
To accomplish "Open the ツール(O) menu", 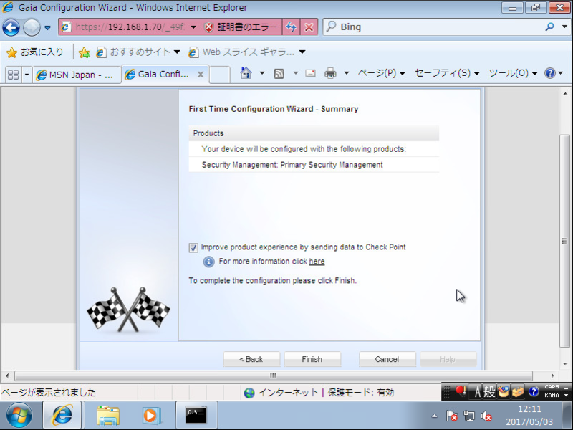I will (x=513, y=73).
